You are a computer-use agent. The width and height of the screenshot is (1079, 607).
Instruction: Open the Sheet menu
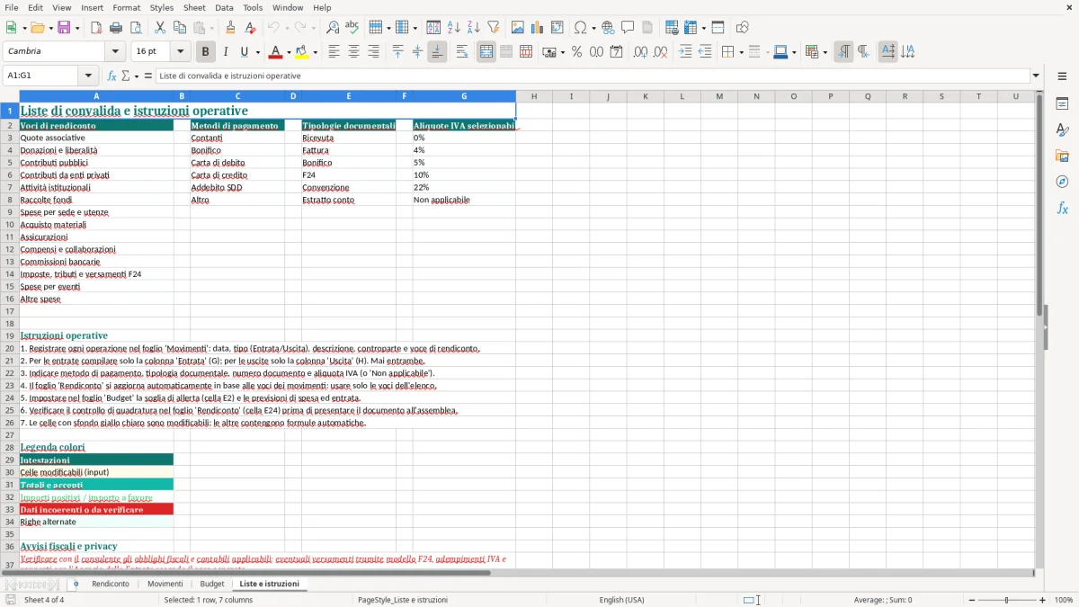[194, 7]
